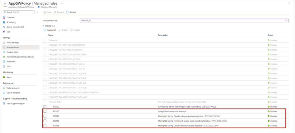Image resolution: width=295 pixels, height=133 pixels.
Task: Collapse the sidebar with double-chevron icon
Action: 37,12
